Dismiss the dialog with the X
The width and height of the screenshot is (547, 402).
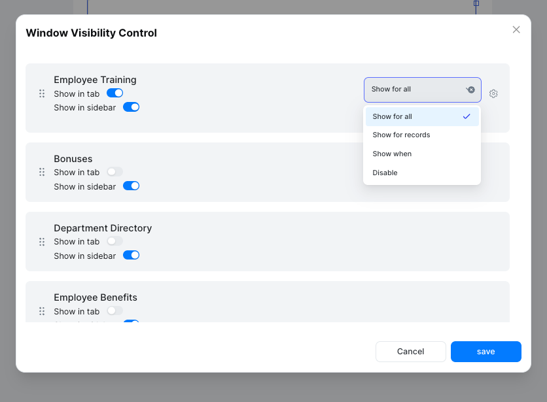516,29
